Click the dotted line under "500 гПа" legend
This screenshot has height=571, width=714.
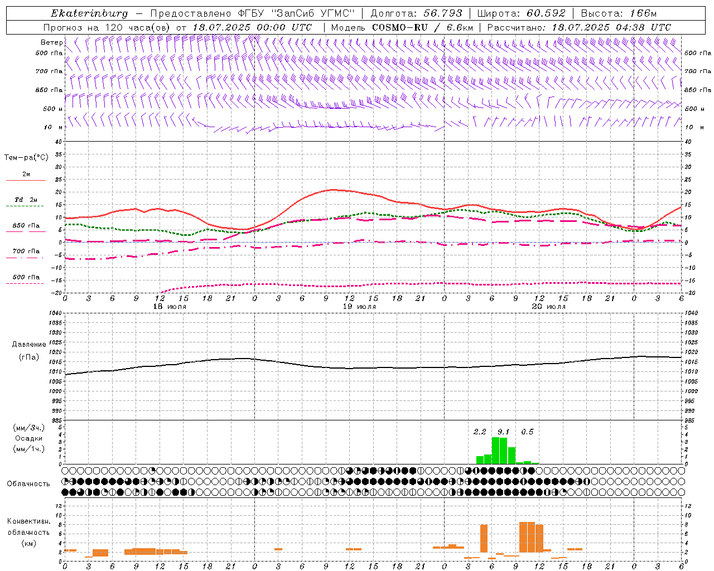pyautogui.click(x=25, y=283)
